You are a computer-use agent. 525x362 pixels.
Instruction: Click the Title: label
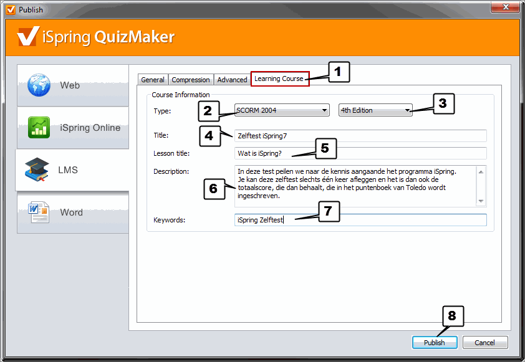click(161, 135)
